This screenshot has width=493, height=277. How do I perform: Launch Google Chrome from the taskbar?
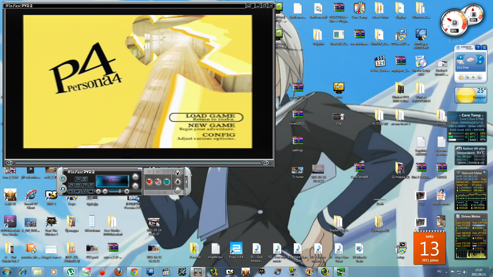pyautogui.click(x=134, y=272)
